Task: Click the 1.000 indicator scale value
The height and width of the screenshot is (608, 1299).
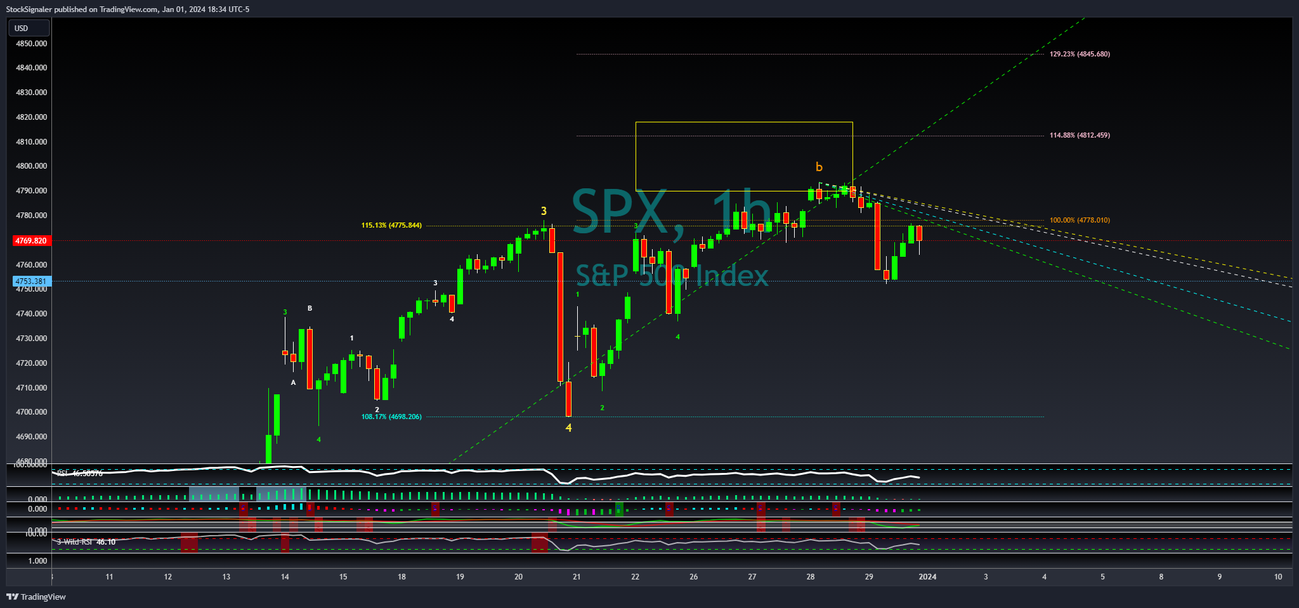Action: point(37,561)
